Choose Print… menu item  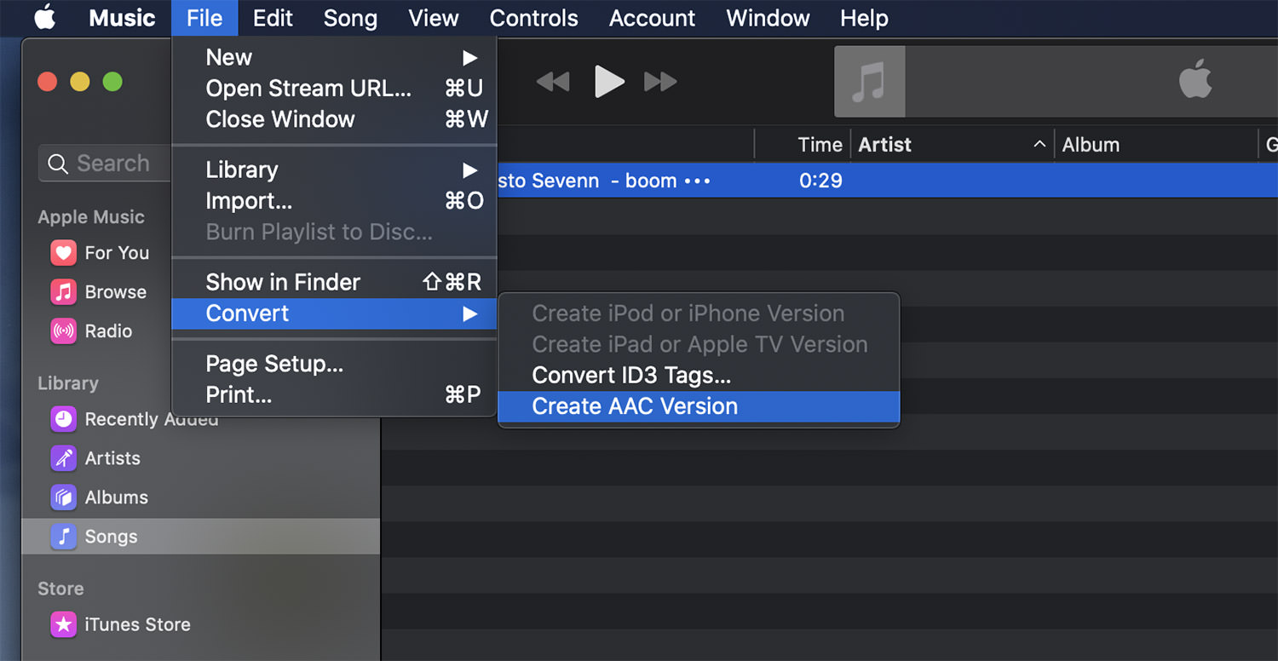click(334, 395)
